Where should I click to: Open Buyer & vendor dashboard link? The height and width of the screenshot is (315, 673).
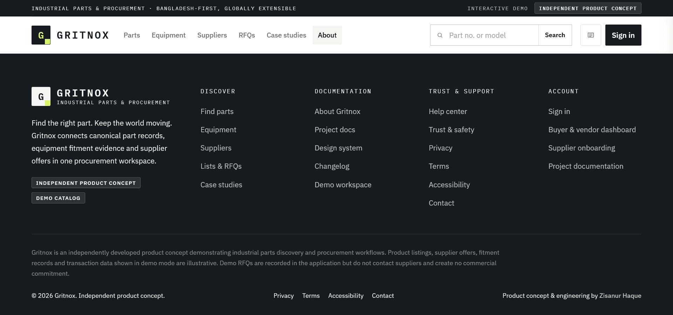592,130
